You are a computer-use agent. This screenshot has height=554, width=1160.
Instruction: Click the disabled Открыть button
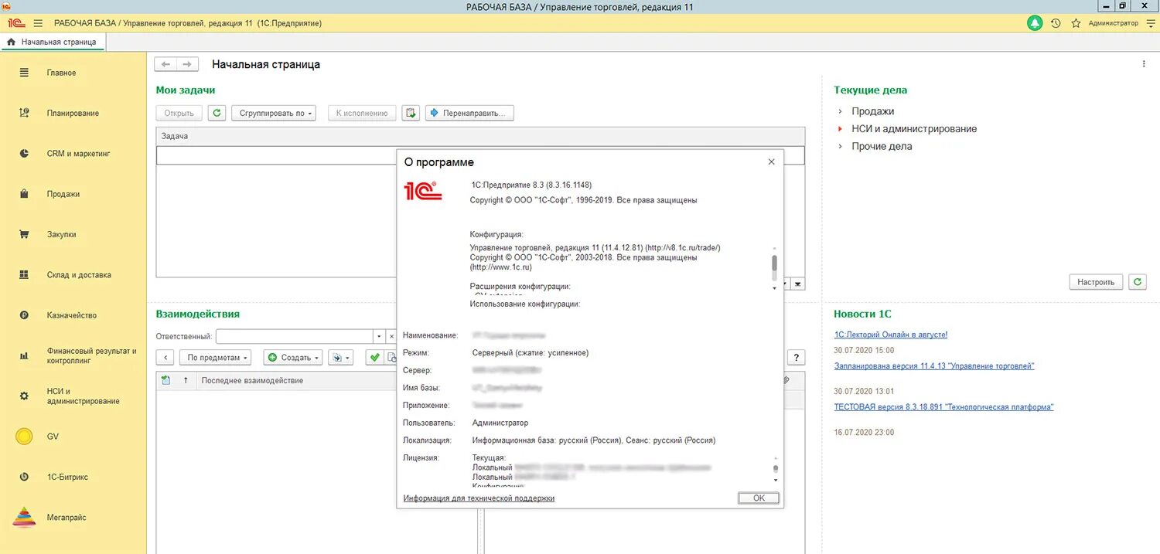[179, 113]
